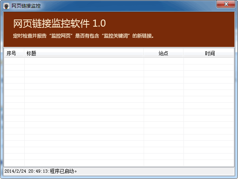The image size is (238, 179).
Task: Select the last visible row under 时间
Action: tap(209, 163)
